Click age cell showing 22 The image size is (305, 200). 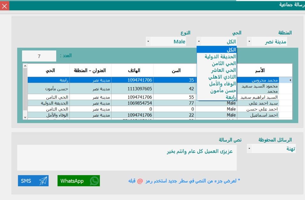click(174, 115)
